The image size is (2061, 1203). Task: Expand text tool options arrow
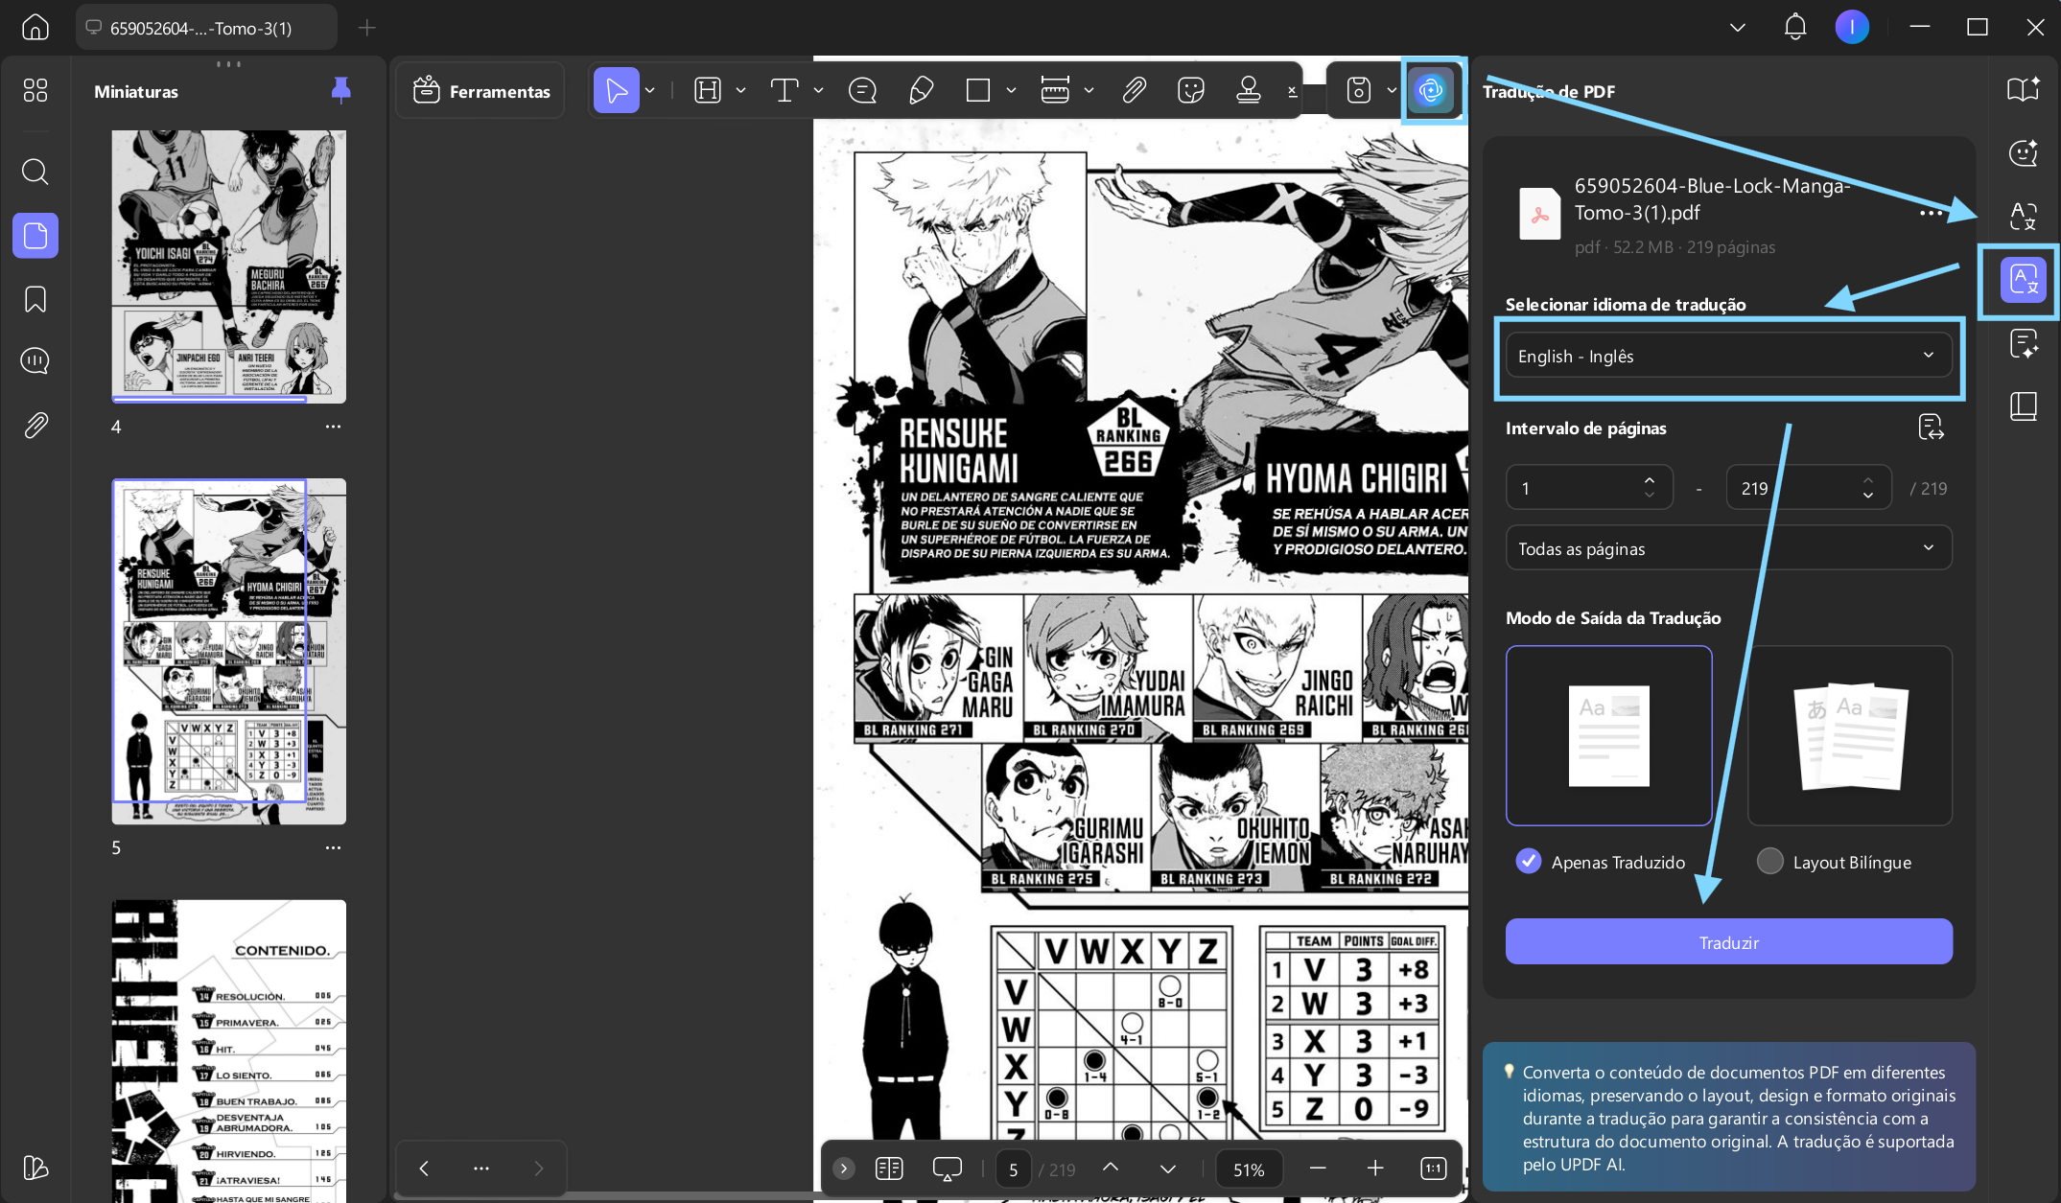(x=818, y=91)
